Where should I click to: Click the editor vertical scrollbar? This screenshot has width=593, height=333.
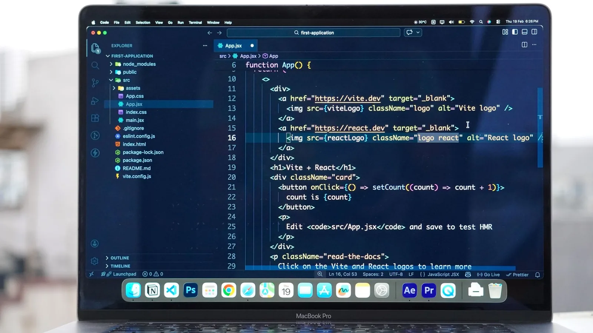click(x=540, y=128)
